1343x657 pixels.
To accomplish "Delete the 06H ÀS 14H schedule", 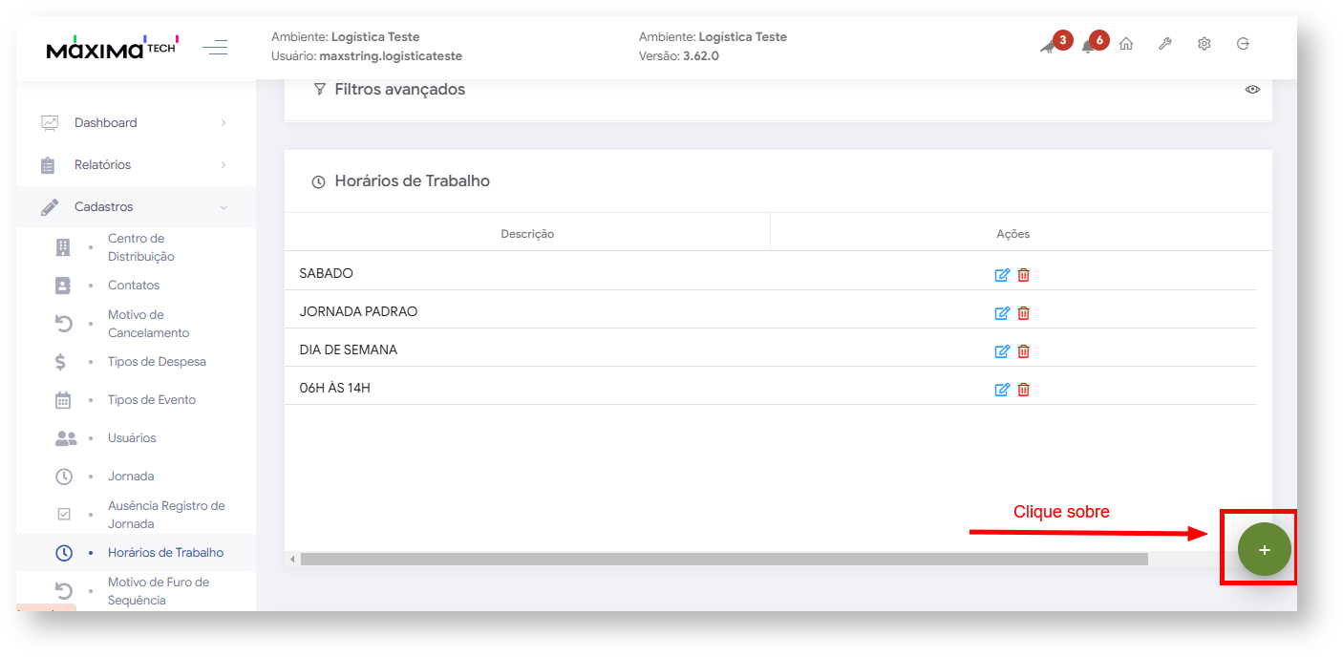I will pos(1023,390).
